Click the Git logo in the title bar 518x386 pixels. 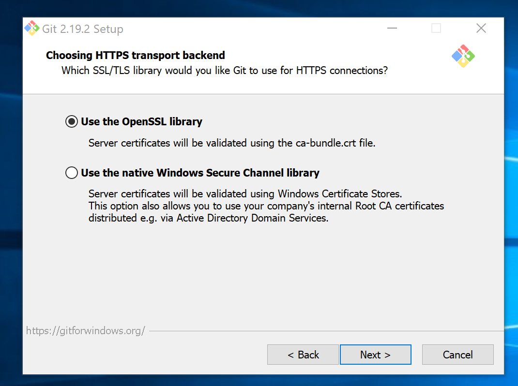32,29
